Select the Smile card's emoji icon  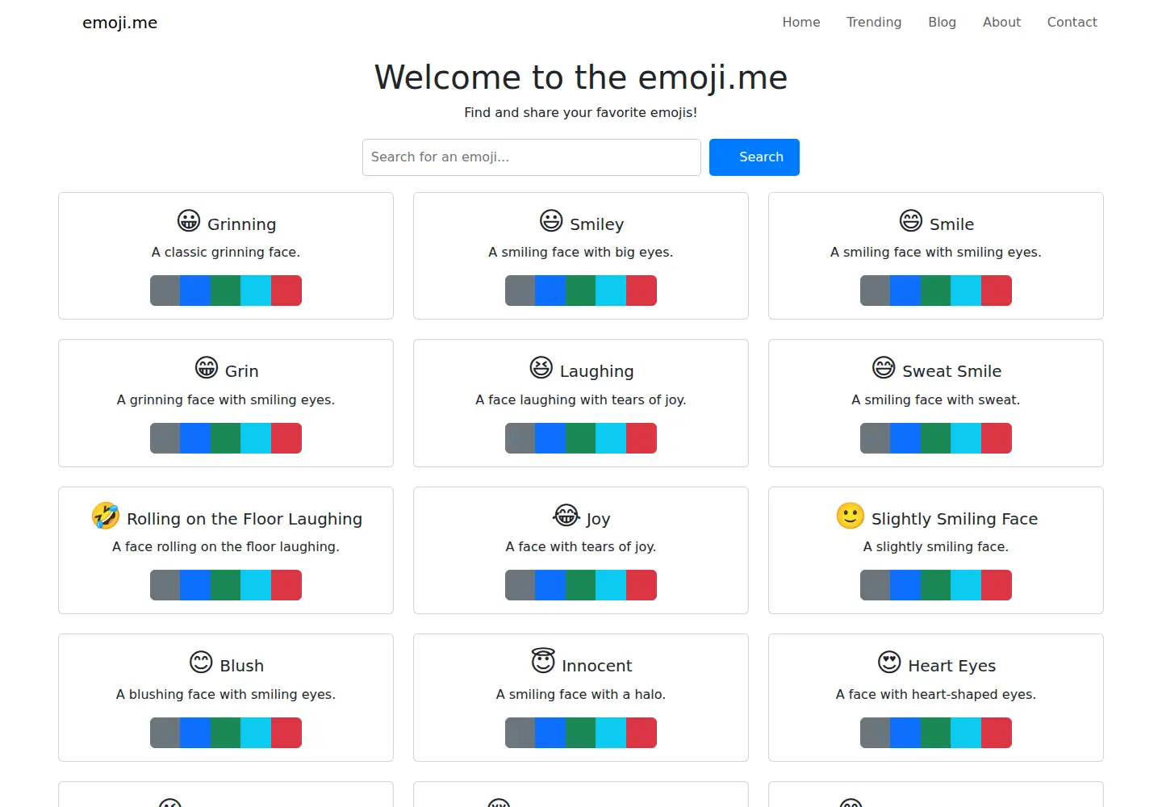pyautogui.click(x=911, y=221)
